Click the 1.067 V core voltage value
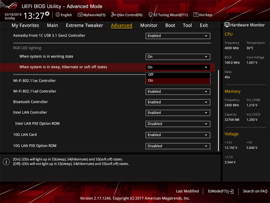The image size is (270, 203). (252, 62)
